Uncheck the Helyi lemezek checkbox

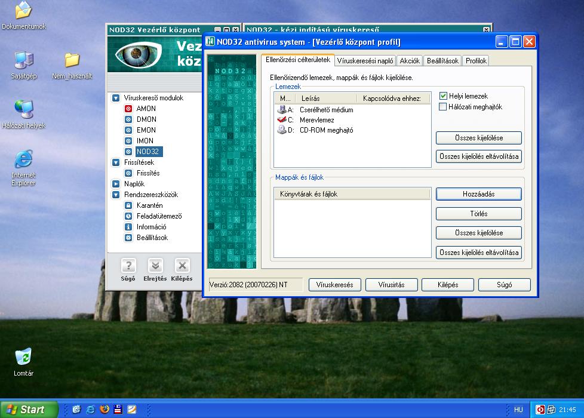tap(443, 96)
